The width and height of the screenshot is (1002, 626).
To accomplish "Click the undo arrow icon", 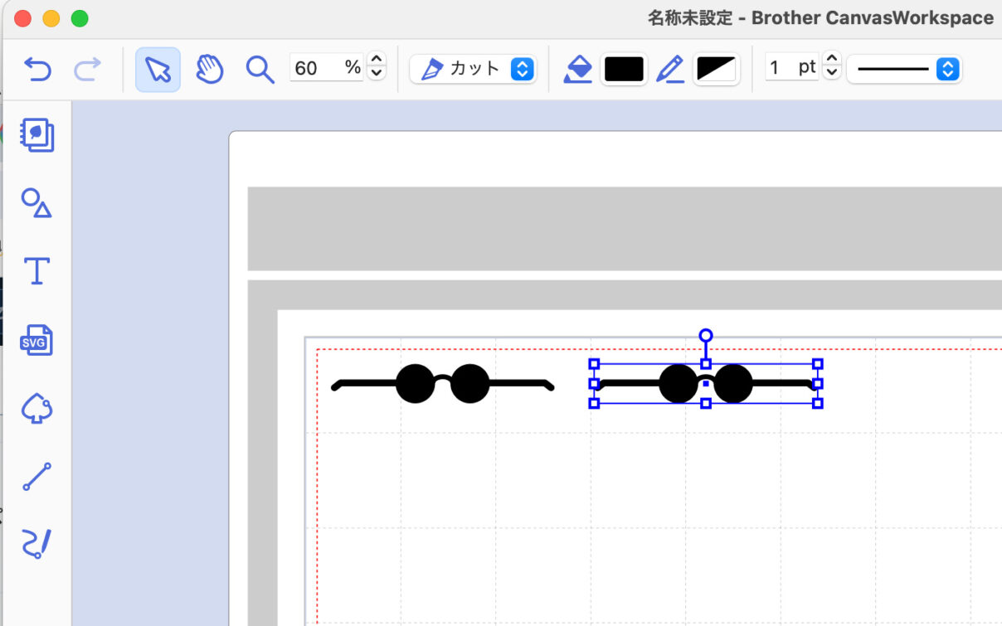I will [x=37, y=69].
